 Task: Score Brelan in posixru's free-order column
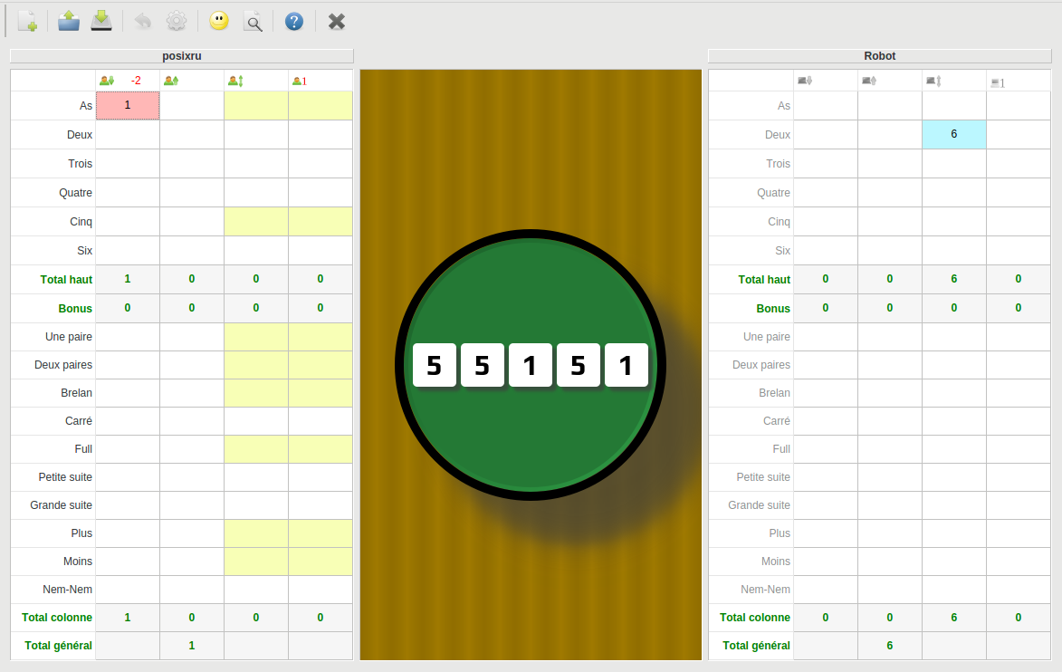[256, 393]
